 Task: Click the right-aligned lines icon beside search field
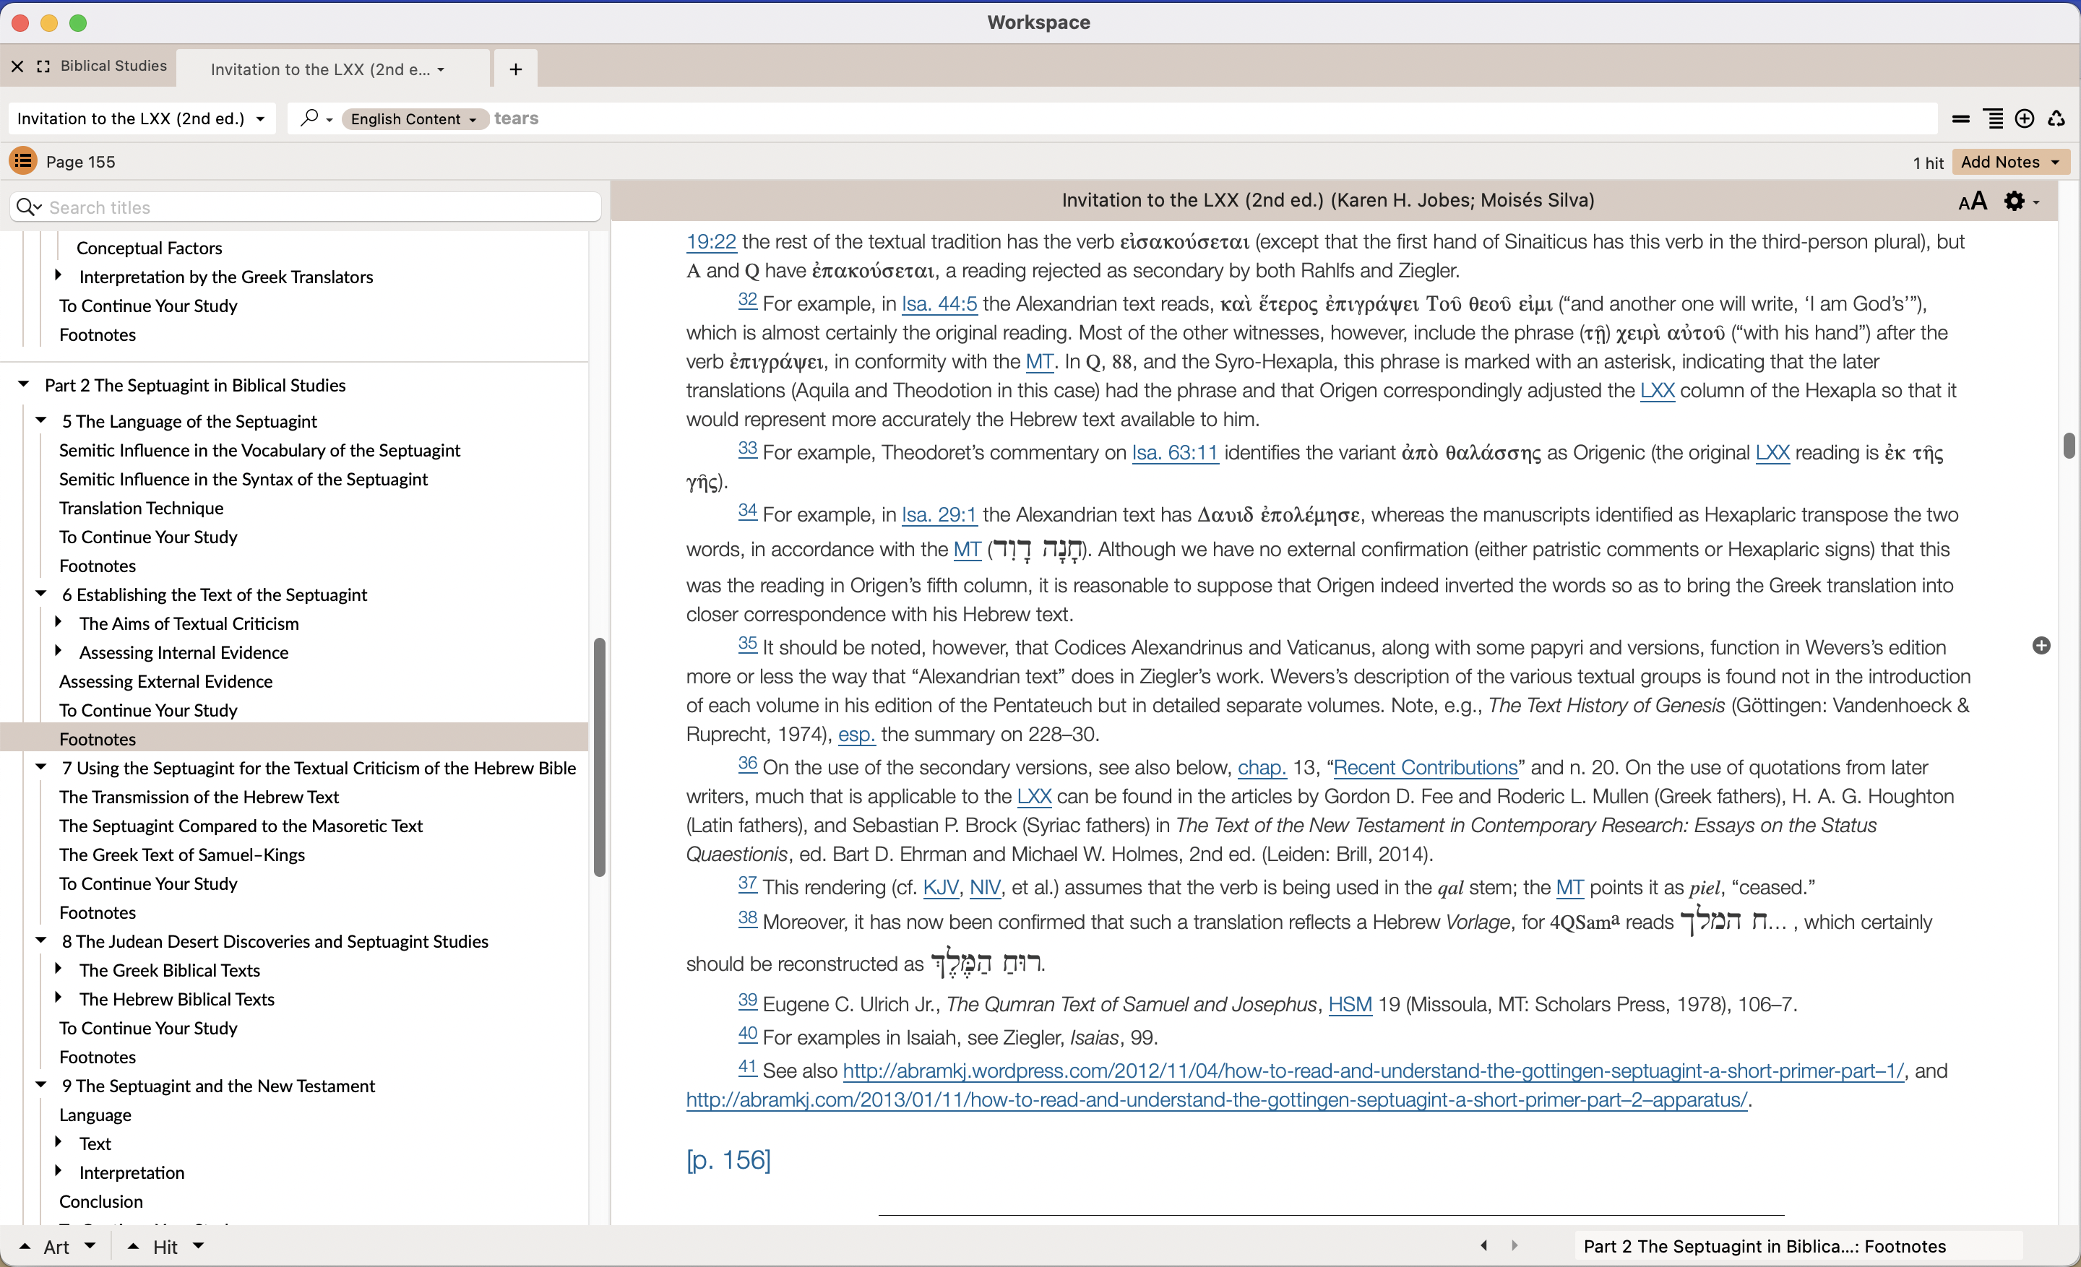(1993, 119)
